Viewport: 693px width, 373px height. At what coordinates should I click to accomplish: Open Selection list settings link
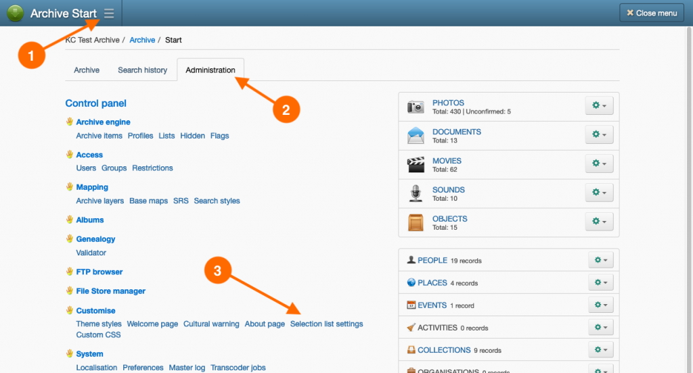[327, 324]
